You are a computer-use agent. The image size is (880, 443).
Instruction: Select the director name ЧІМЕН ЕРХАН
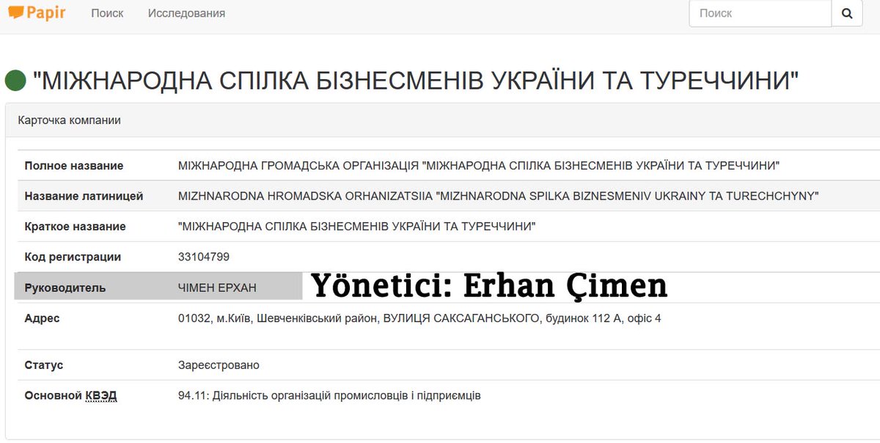[x=217, y=288]
